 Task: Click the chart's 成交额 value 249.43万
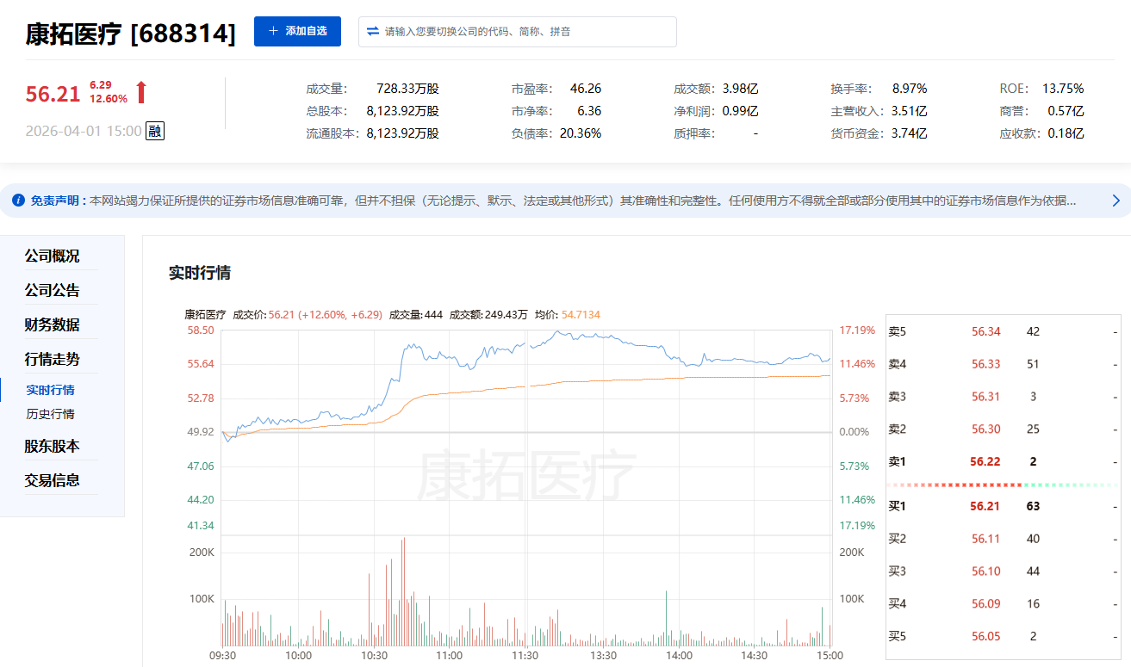[x=506, y=315]
